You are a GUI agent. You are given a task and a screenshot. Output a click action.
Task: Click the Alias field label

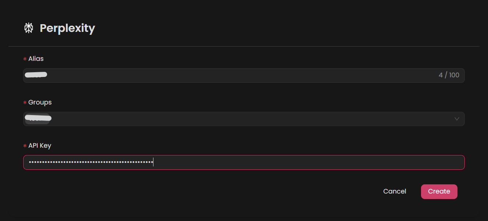tap(36, 58)
